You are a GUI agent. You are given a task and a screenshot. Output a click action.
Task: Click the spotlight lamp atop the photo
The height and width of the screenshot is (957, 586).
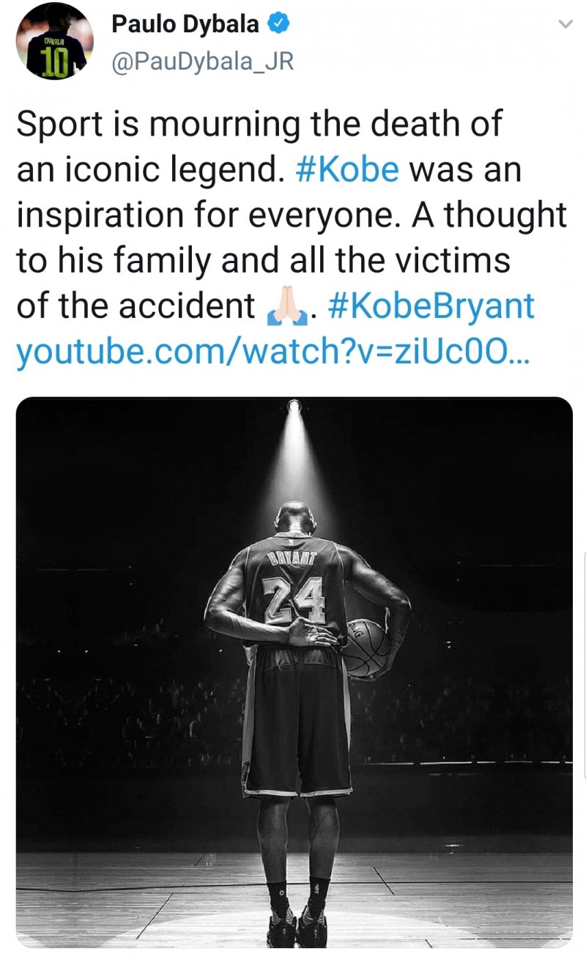[294, 404]
